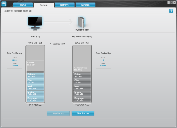Select System 22.8 GB block on Win7 drive
The width and height of the screenshot is (177, 128).
[35, 66]
